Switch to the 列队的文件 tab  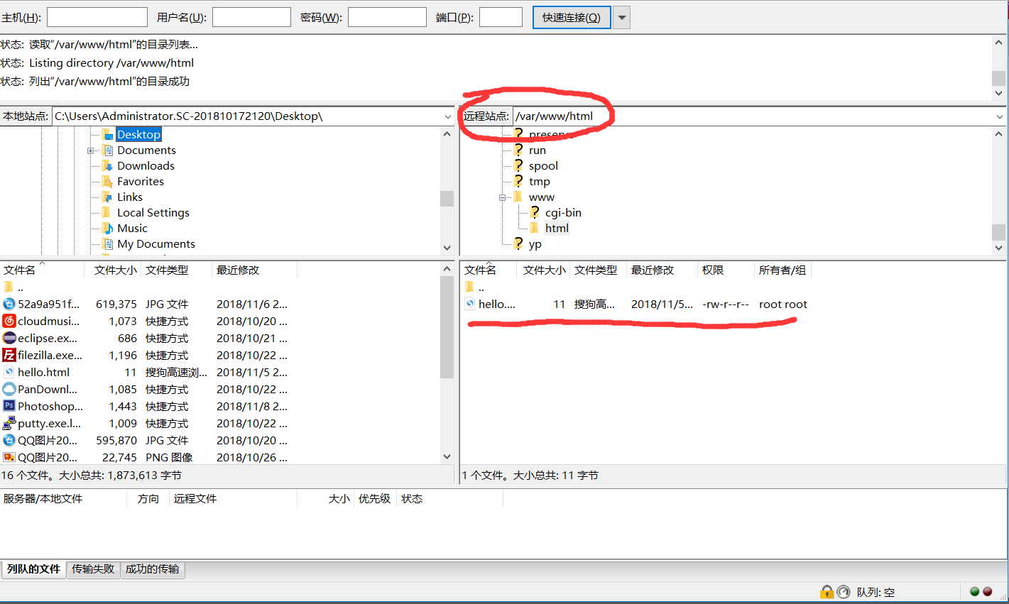[33, 569]
